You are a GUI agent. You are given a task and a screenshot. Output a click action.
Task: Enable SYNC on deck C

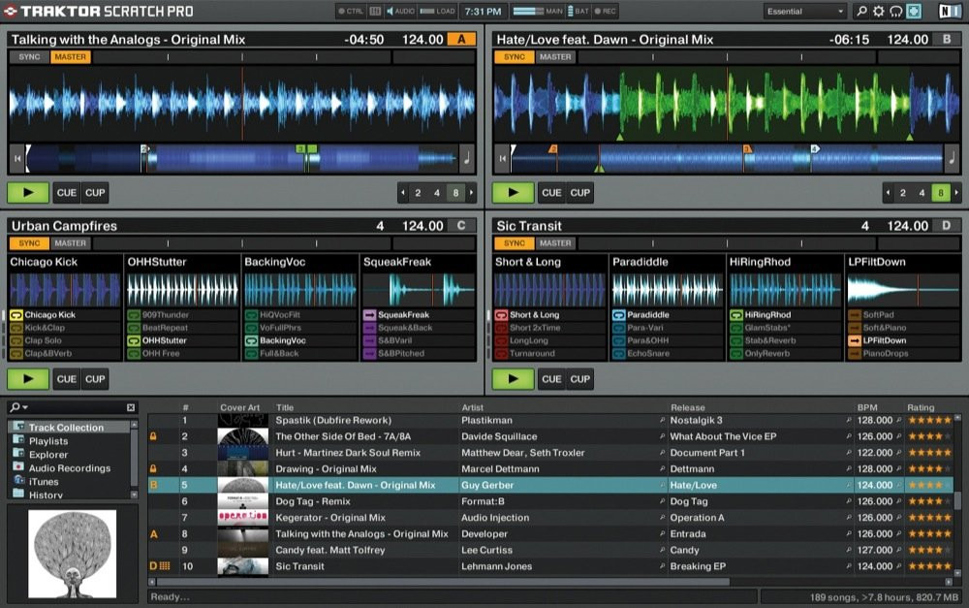tap(29, 243)
